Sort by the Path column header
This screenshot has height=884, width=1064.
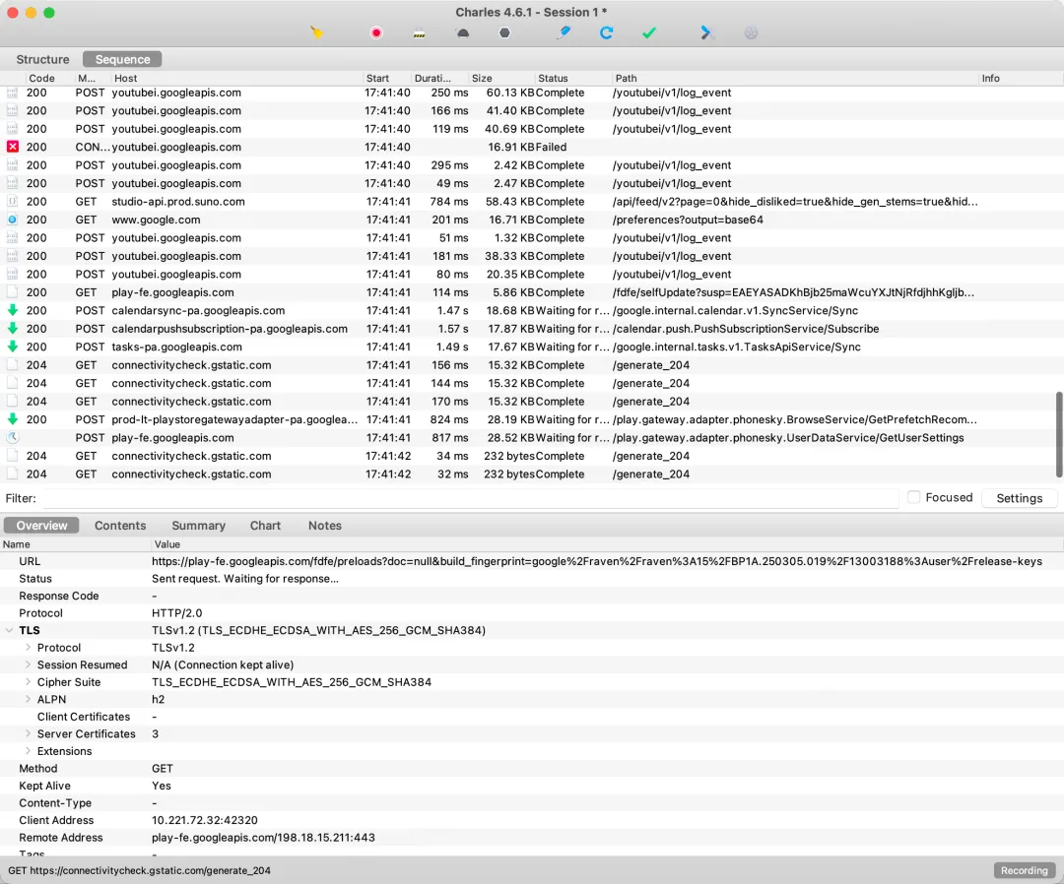(795, 78)
